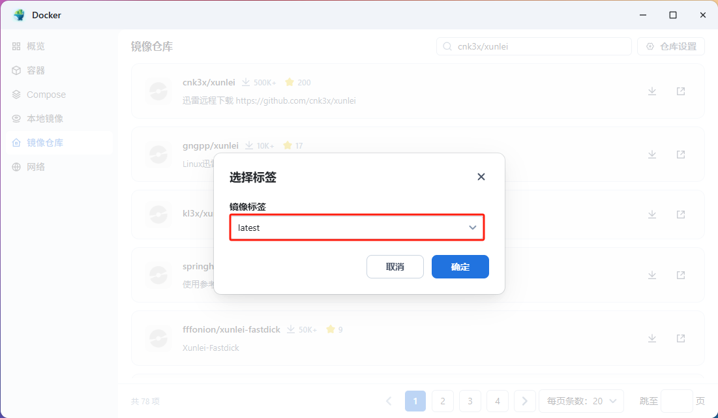Image resolution: width=718 pixels, height=418 pixels.
Task: Jump to page 2
Action: pyautogui.click(x=443, y=401)
